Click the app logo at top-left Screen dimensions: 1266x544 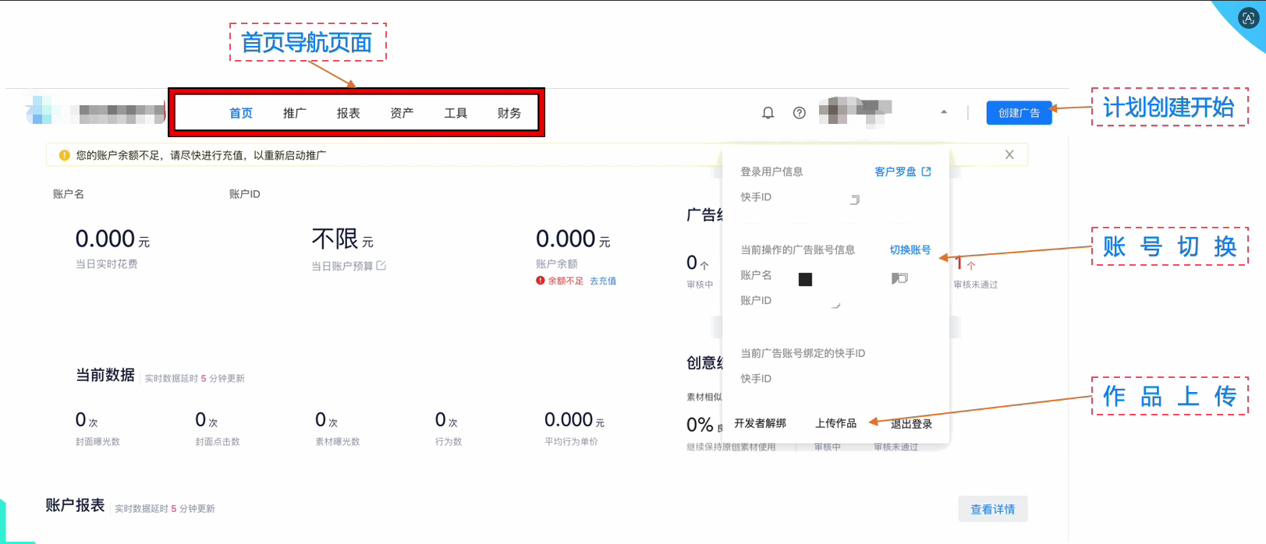click(94, 111)
